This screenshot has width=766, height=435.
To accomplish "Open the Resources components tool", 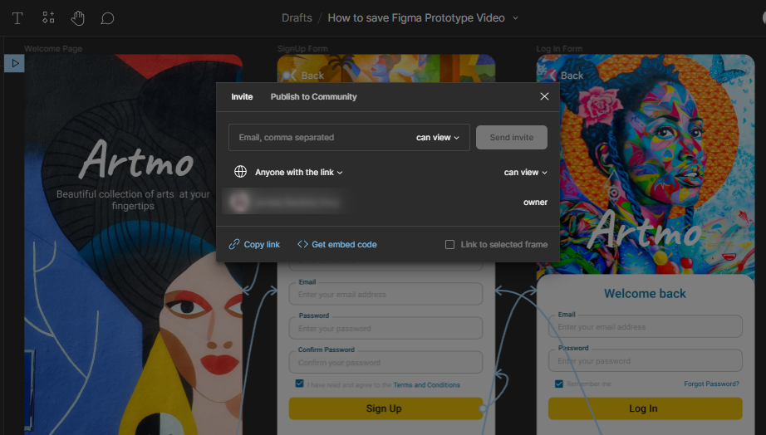I will [x=48, y=17].
